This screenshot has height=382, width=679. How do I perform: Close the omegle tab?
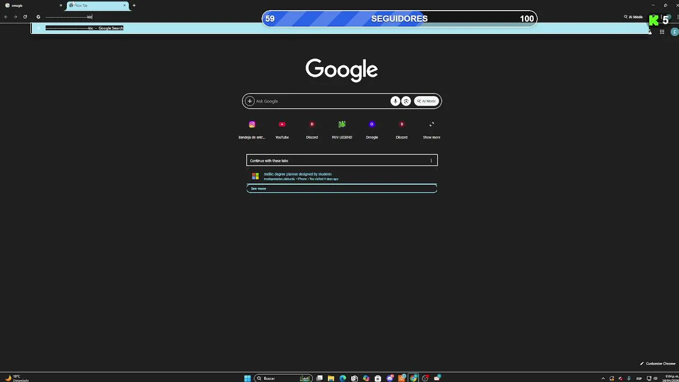pos(60,5)
